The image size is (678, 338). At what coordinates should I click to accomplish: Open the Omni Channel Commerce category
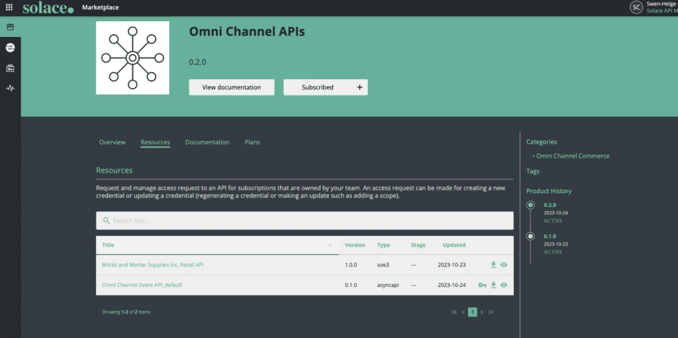[573, 156]
